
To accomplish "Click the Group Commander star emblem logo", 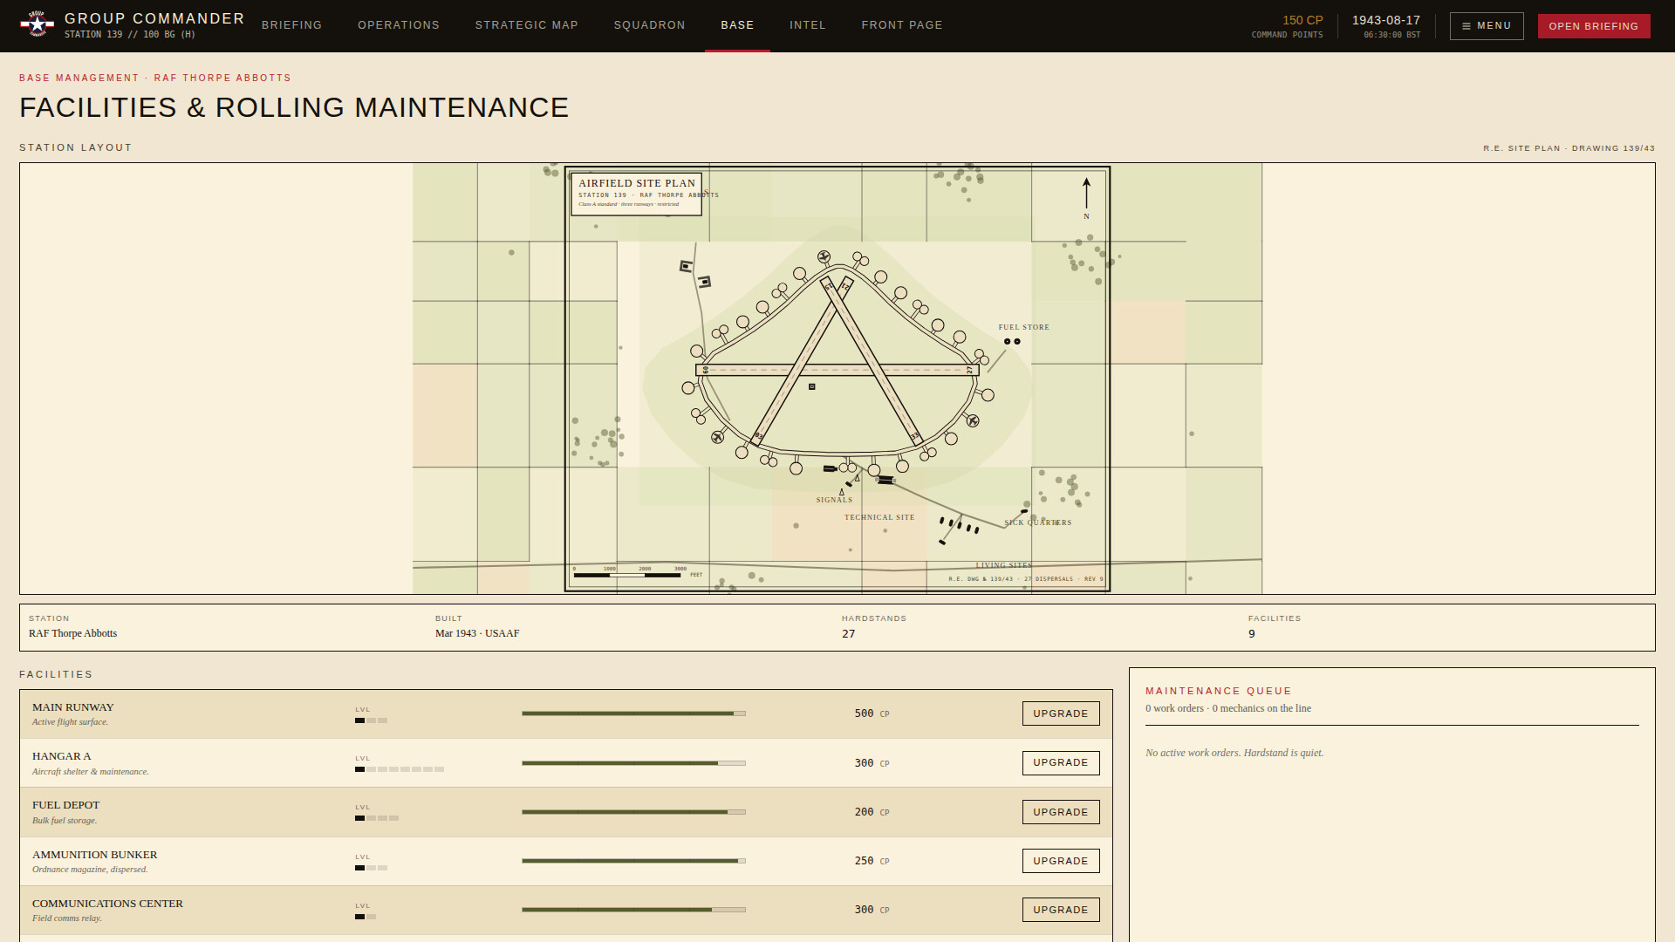I will coord(38,24).
